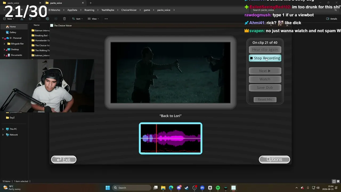Click the Cut scissors icon in Explorer toolbar
The height and width of the screenshot is (192, 341).
22,19
